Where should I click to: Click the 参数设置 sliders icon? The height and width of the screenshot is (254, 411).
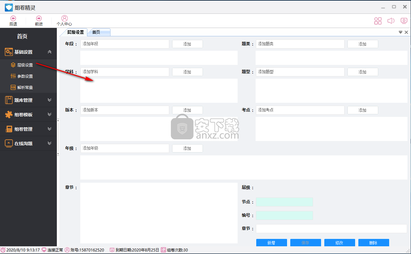[13, 76]
